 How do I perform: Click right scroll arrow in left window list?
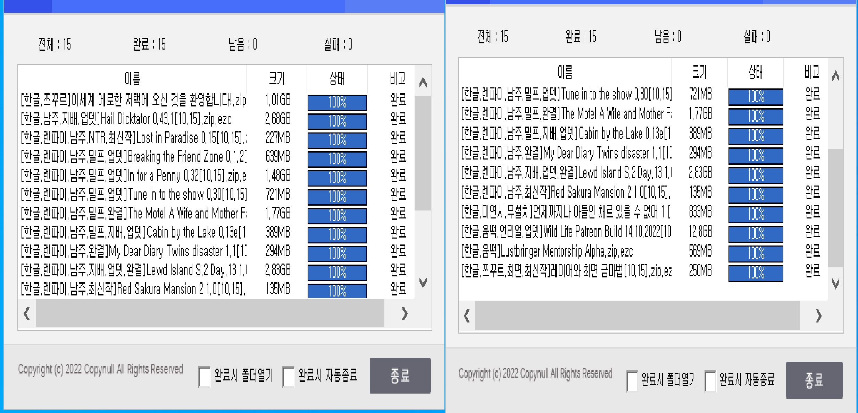pos(404,313)
